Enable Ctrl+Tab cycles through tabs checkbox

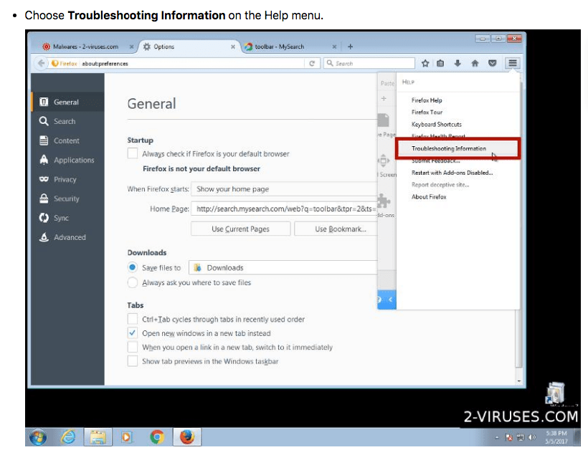[x=133, y=319]
